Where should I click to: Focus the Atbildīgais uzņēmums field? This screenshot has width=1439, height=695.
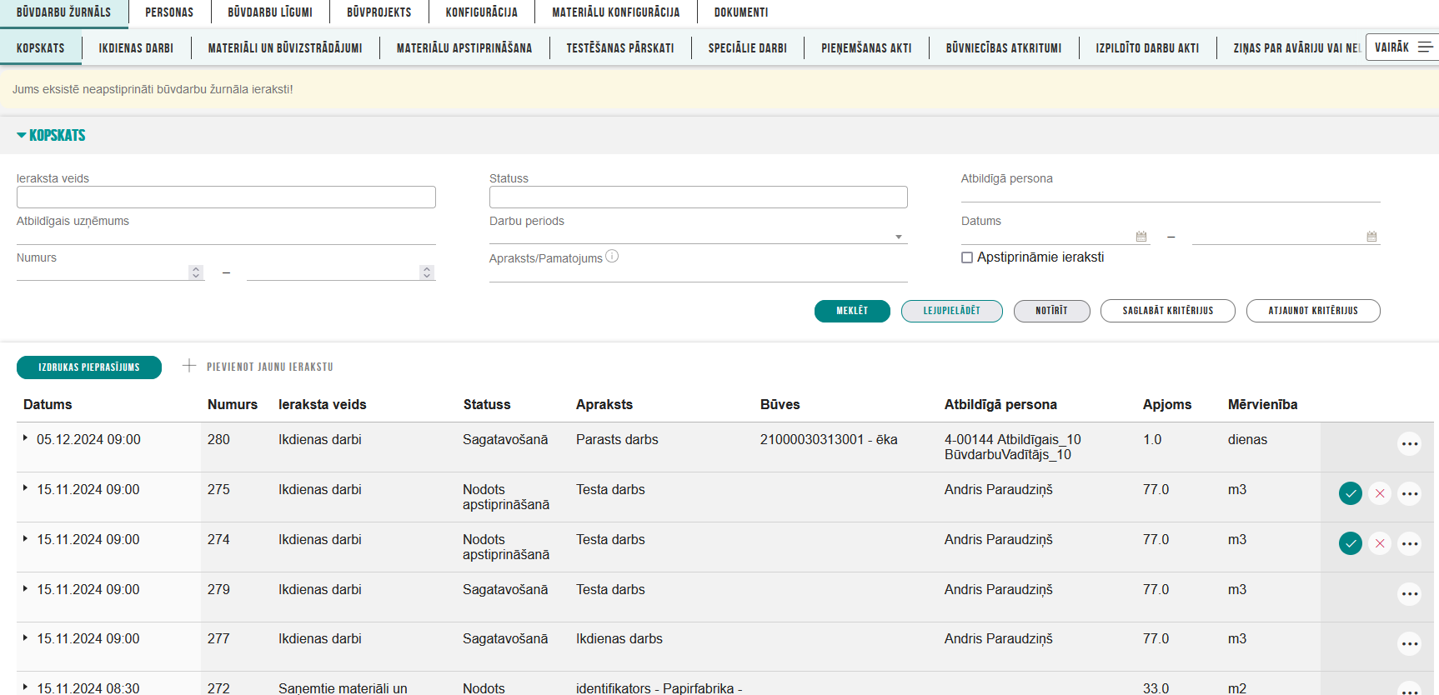[226, 237]
